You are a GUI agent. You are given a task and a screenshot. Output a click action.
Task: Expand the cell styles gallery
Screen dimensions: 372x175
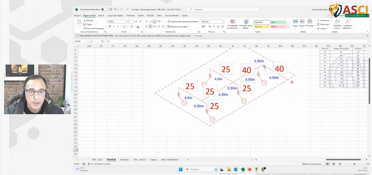[288, 28]
